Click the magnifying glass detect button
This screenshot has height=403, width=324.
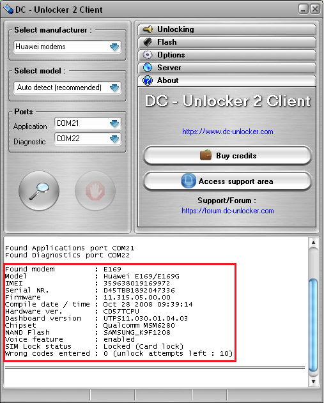coord(39,191)
